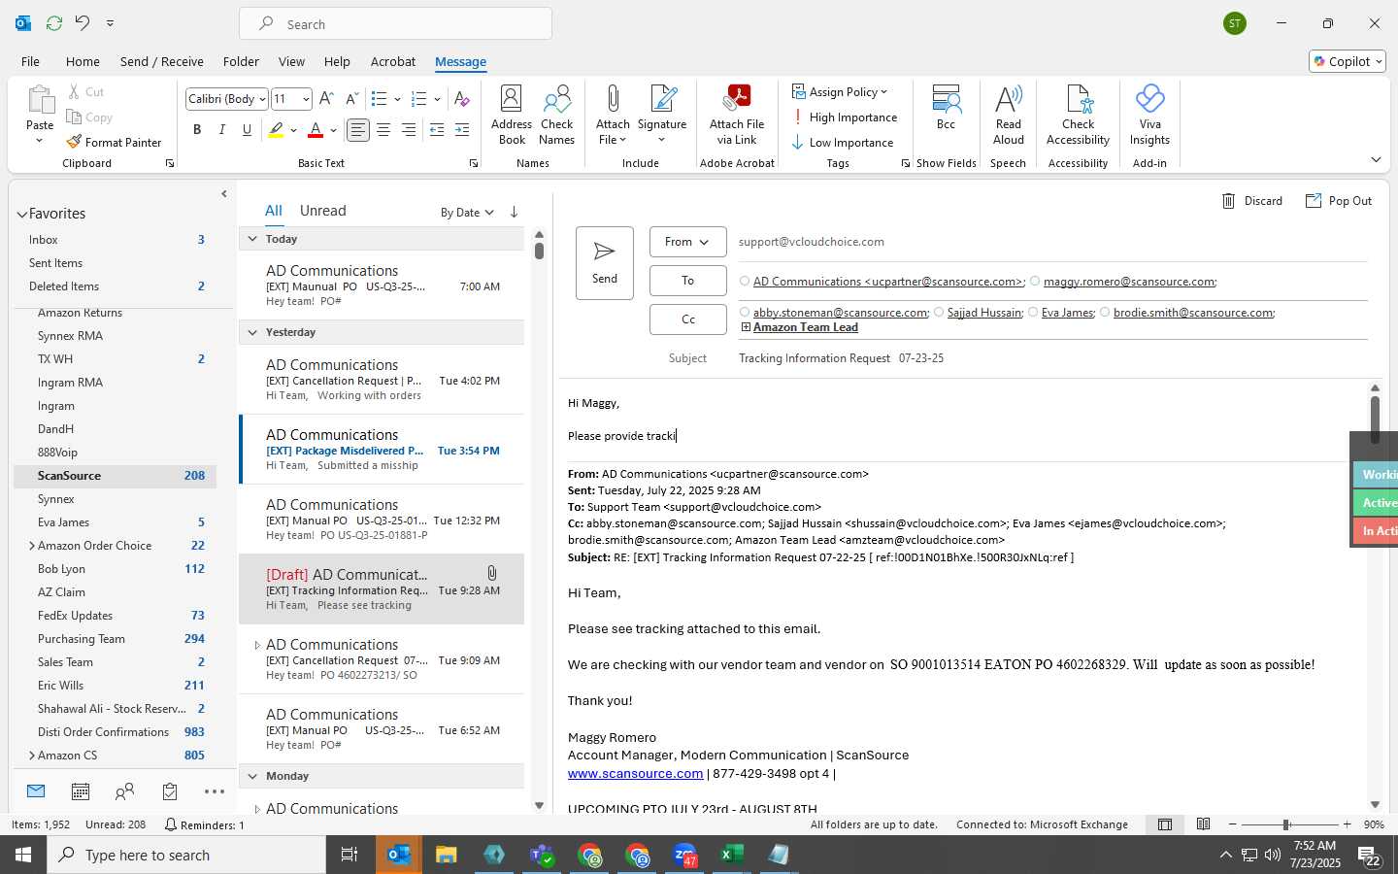Align text to the right
Screen dimensions: 1398x874
(409, 129)
